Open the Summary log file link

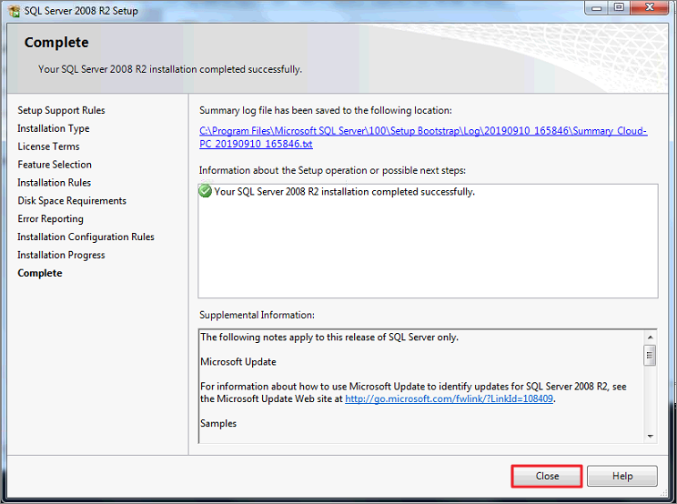click(x=423, y=137)
